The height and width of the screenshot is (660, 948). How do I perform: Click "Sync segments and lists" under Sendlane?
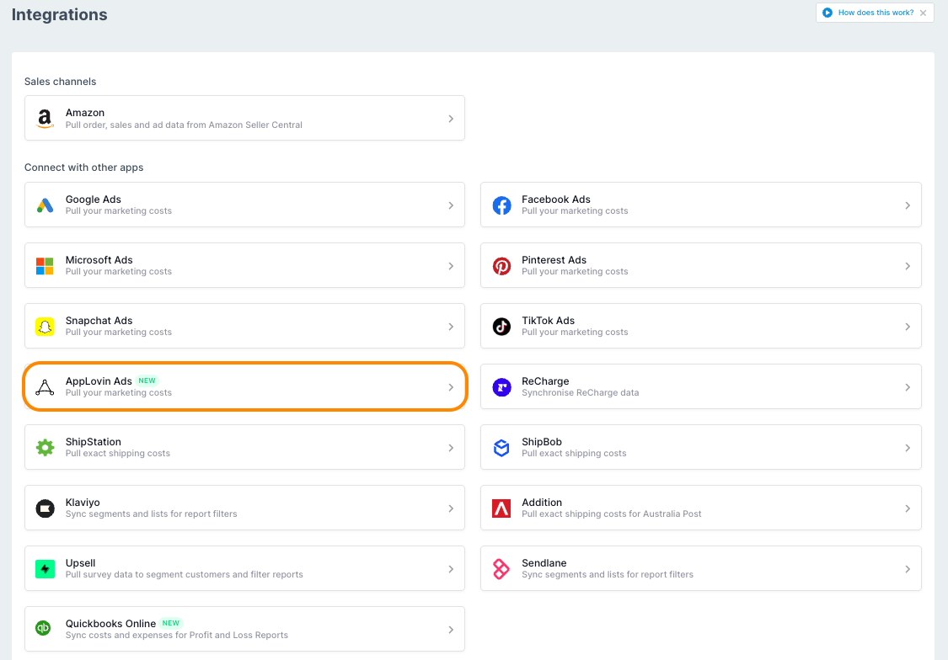(607, 574)
